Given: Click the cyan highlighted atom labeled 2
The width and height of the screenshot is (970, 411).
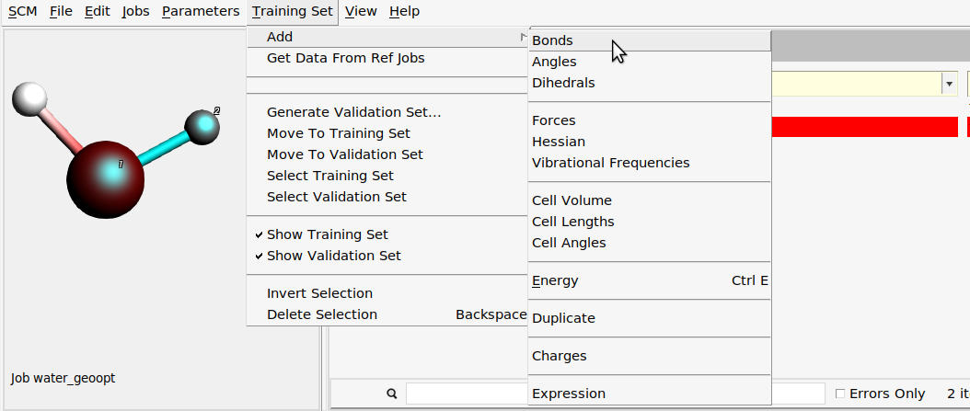Looking at the screenshot, I should 202,126.
